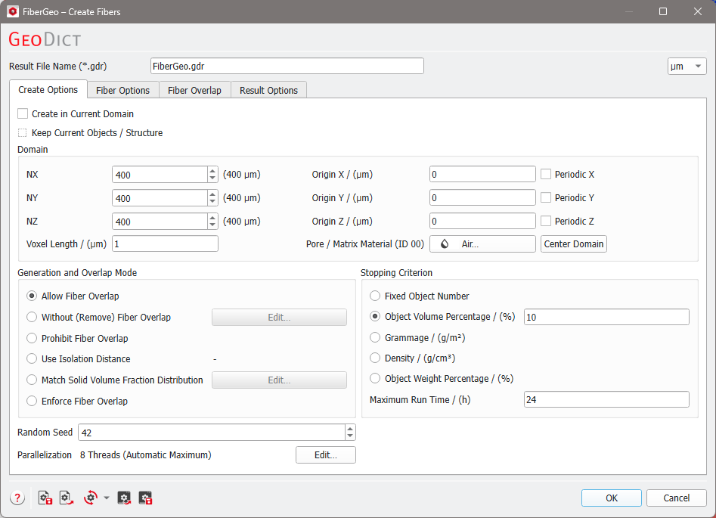Open the µm unit dropdown
716x518 pixels.
tap(686, 66)
